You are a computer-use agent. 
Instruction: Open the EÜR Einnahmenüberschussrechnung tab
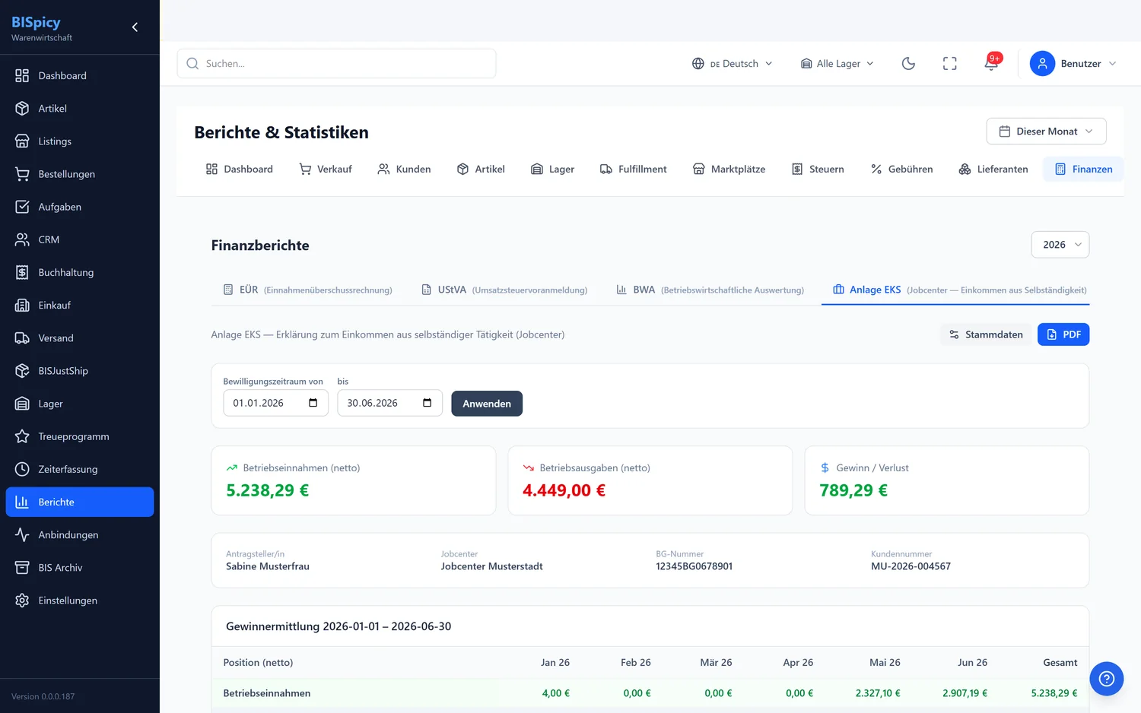click(x=308, y=290)
